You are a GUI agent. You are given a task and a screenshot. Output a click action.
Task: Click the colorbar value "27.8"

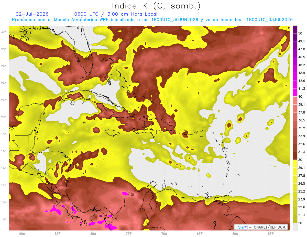[302, 176]
